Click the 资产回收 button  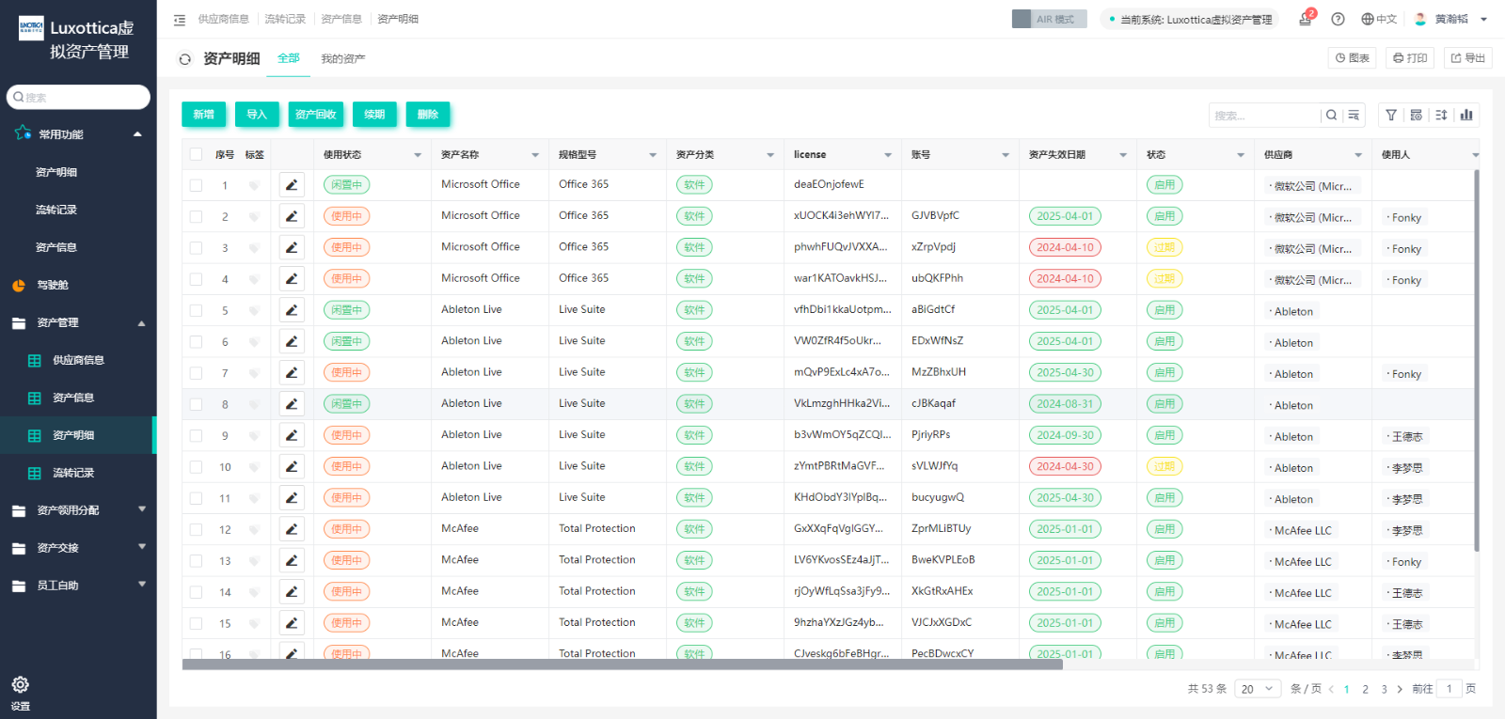(316, 115)
